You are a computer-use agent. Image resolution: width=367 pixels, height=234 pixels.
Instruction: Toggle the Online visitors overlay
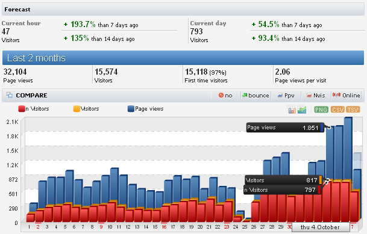coord(346,95)
